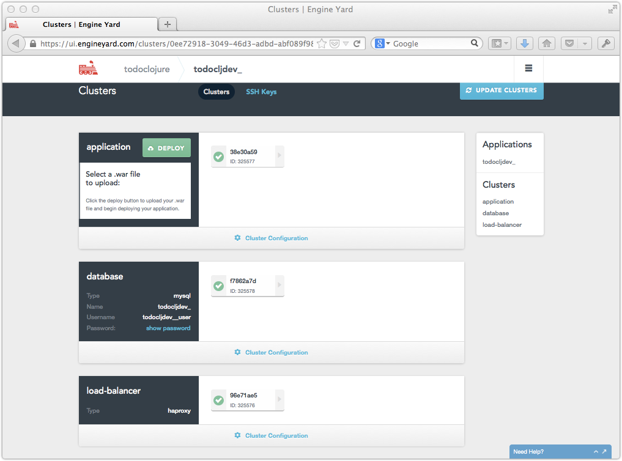Image resolution: width=622 pixels, height=461 pixels.
Task: Click gear icon in load-balancer Cluster Configuration
Action: pyautogui.click(x=237, y=435)
